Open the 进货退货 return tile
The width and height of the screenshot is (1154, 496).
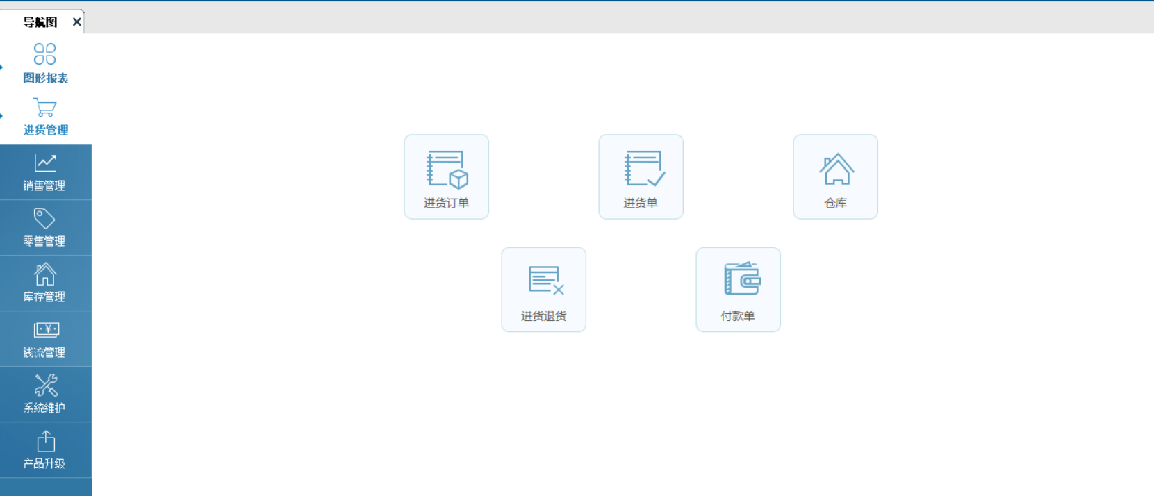(x=544, y=290)
